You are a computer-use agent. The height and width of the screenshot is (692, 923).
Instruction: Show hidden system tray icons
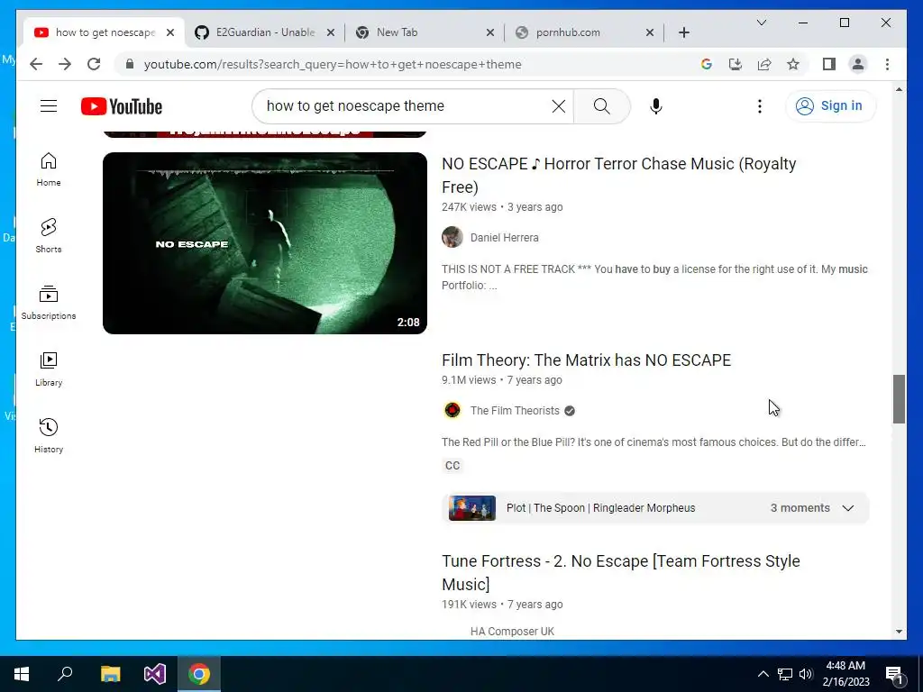pyautogui.click(x=763, y=674)
